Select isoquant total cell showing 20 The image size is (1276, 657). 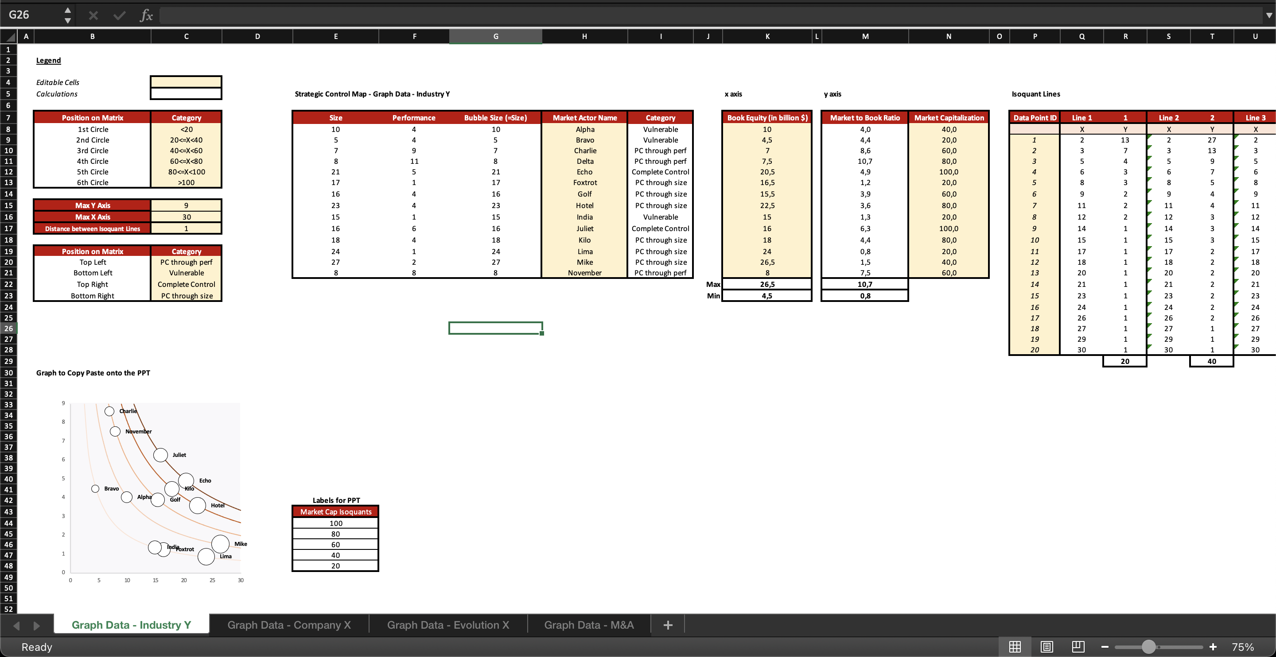(x=1125, y=361)
